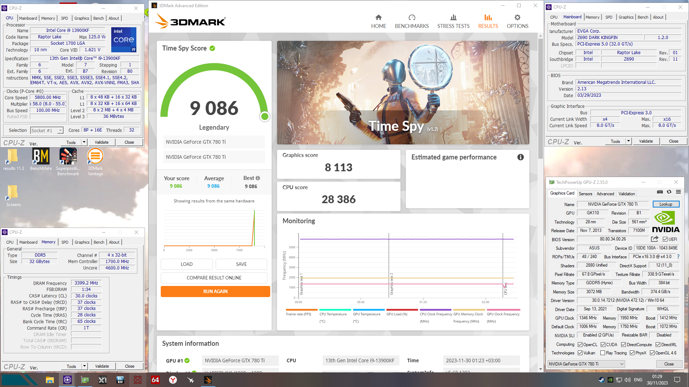Switch to 3DMark from the taskbar

[x=208, y=380]
